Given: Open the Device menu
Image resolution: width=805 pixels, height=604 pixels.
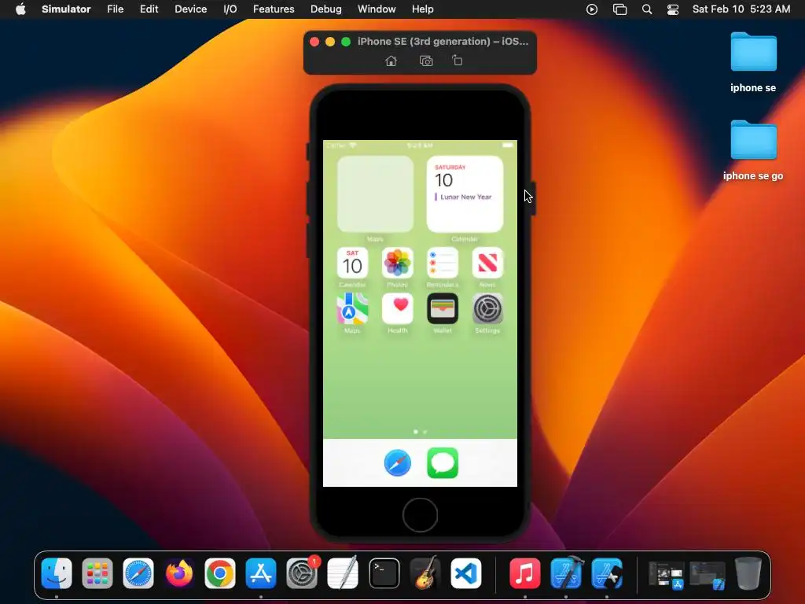Looking at the screenshot, I should 190,9.
